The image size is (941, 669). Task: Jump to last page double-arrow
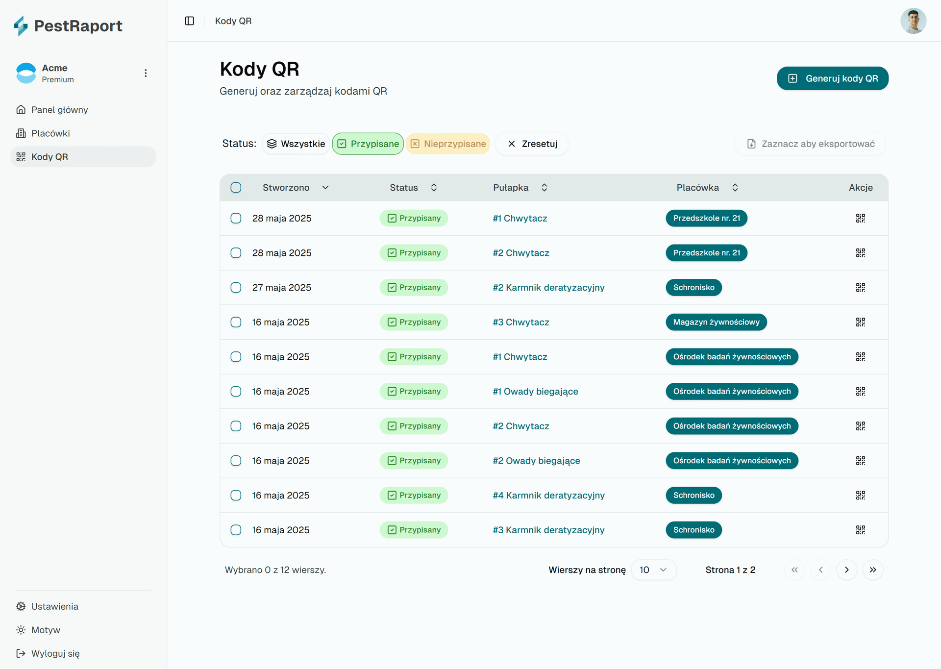872,570
